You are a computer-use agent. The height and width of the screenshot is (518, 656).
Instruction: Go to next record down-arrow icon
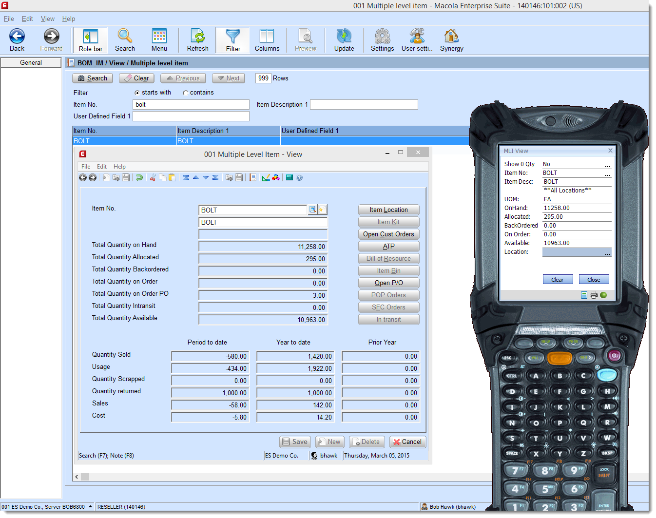point(206,178)
